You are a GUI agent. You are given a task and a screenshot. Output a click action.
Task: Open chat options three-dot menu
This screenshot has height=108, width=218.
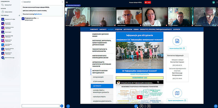62,2
